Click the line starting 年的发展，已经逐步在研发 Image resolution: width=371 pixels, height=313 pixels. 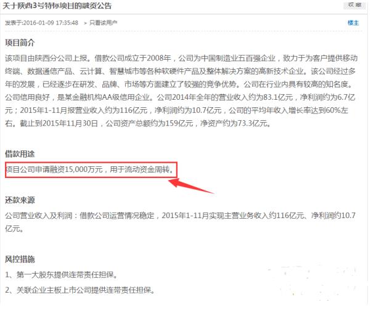pyautogui.click(x=179, y=84)
